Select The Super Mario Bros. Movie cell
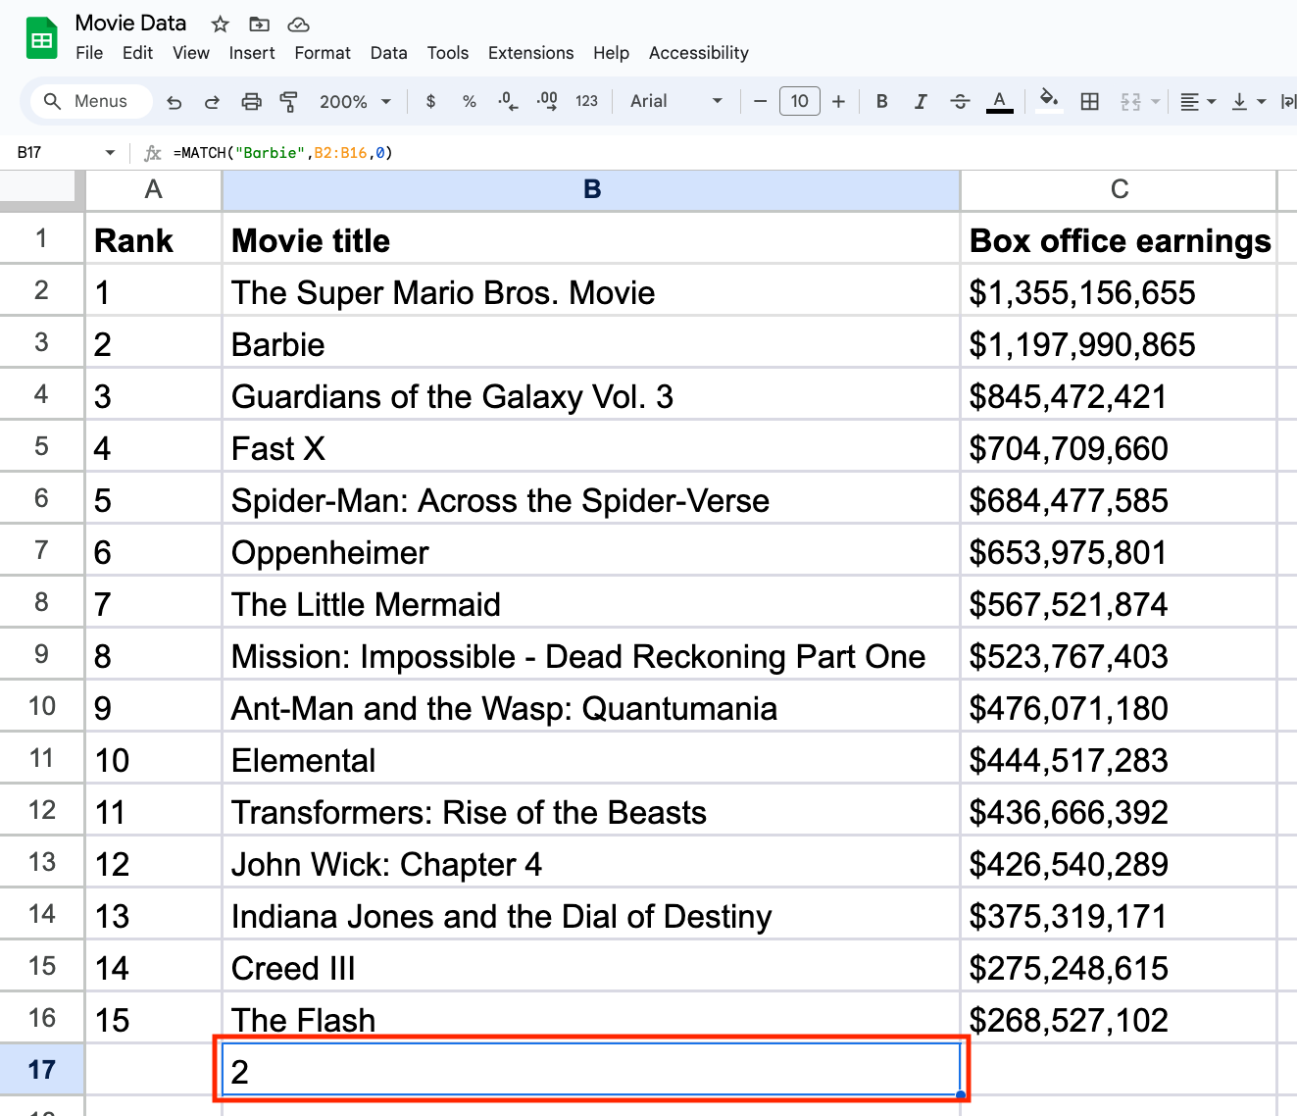 [591, 290]
